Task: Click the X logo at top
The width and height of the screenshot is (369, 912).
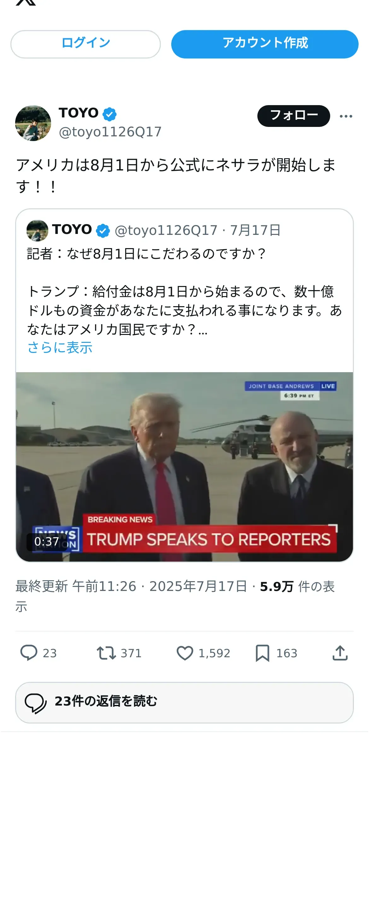Action: pos(26,2)
